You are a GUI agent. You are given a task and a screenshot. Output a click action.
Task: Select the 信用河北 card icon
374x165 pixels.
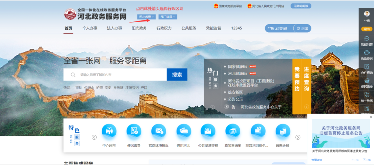pyautogui.click(x=184, y=132)
